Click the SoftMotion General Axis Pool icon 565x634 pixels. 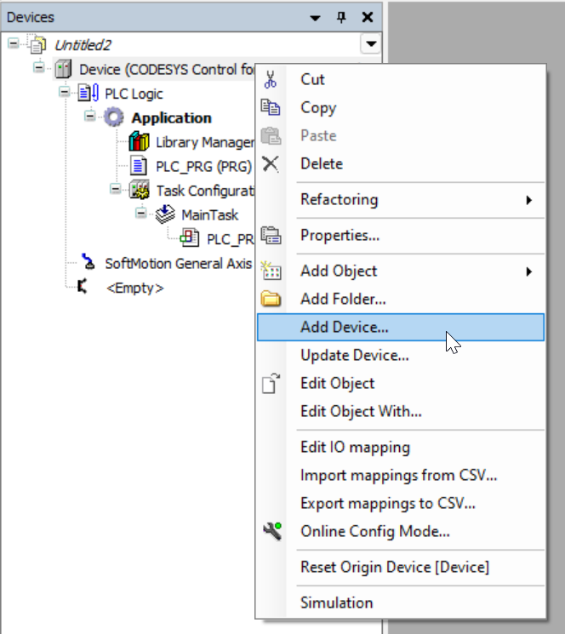click(x=88, y=262)
